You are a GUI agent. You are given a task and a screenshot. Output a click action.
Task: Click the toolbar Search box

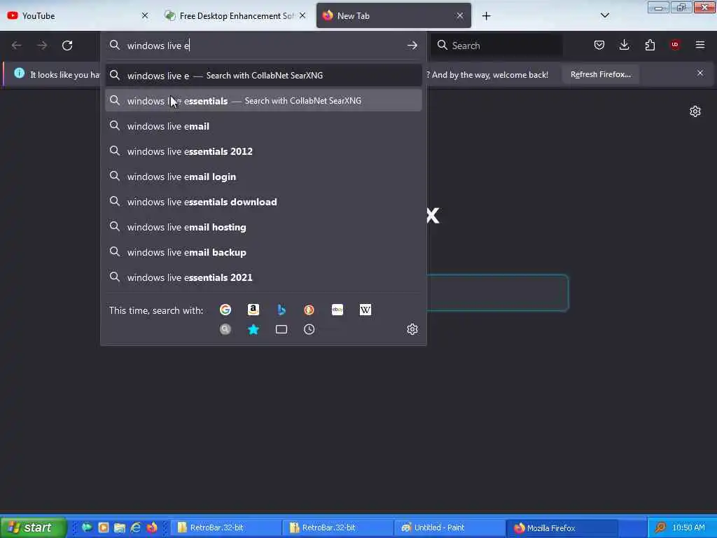[x=496, y=46]
